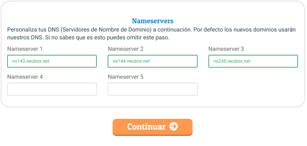
Task: Focus the Nameserver 1 input field
Action: (x=52, y=61)
